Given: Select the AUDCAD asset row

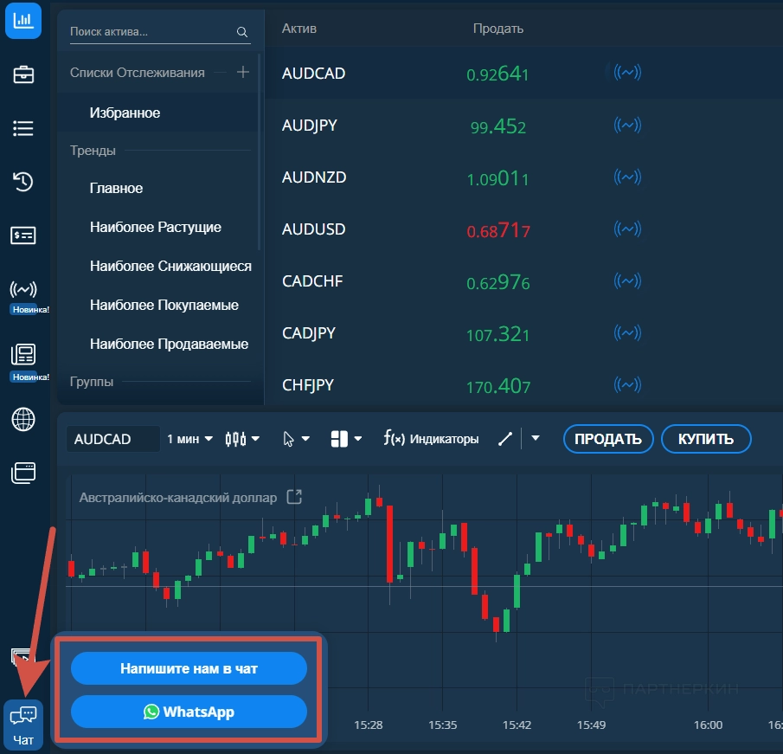Looking at the screenshot, I should [523, 73].
